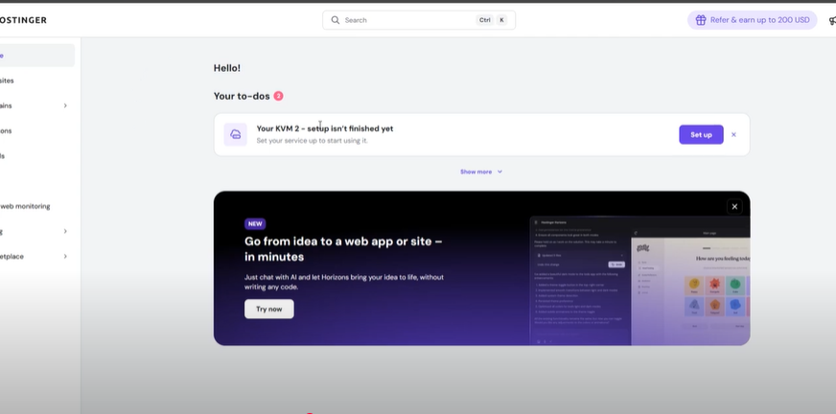Click the Try now button
Viewport: 836px width, 414px height.
pos(269,309)
